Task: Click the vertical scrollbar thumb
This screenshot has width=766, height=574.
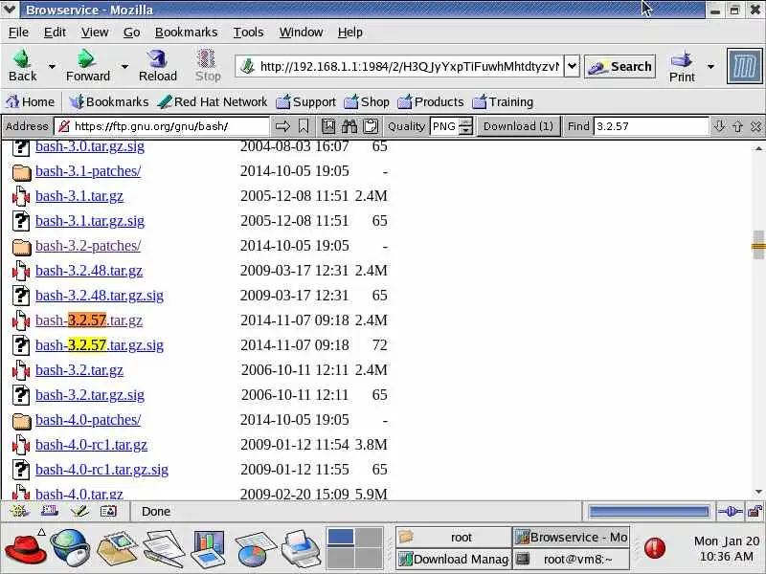Action: point(758,247)
